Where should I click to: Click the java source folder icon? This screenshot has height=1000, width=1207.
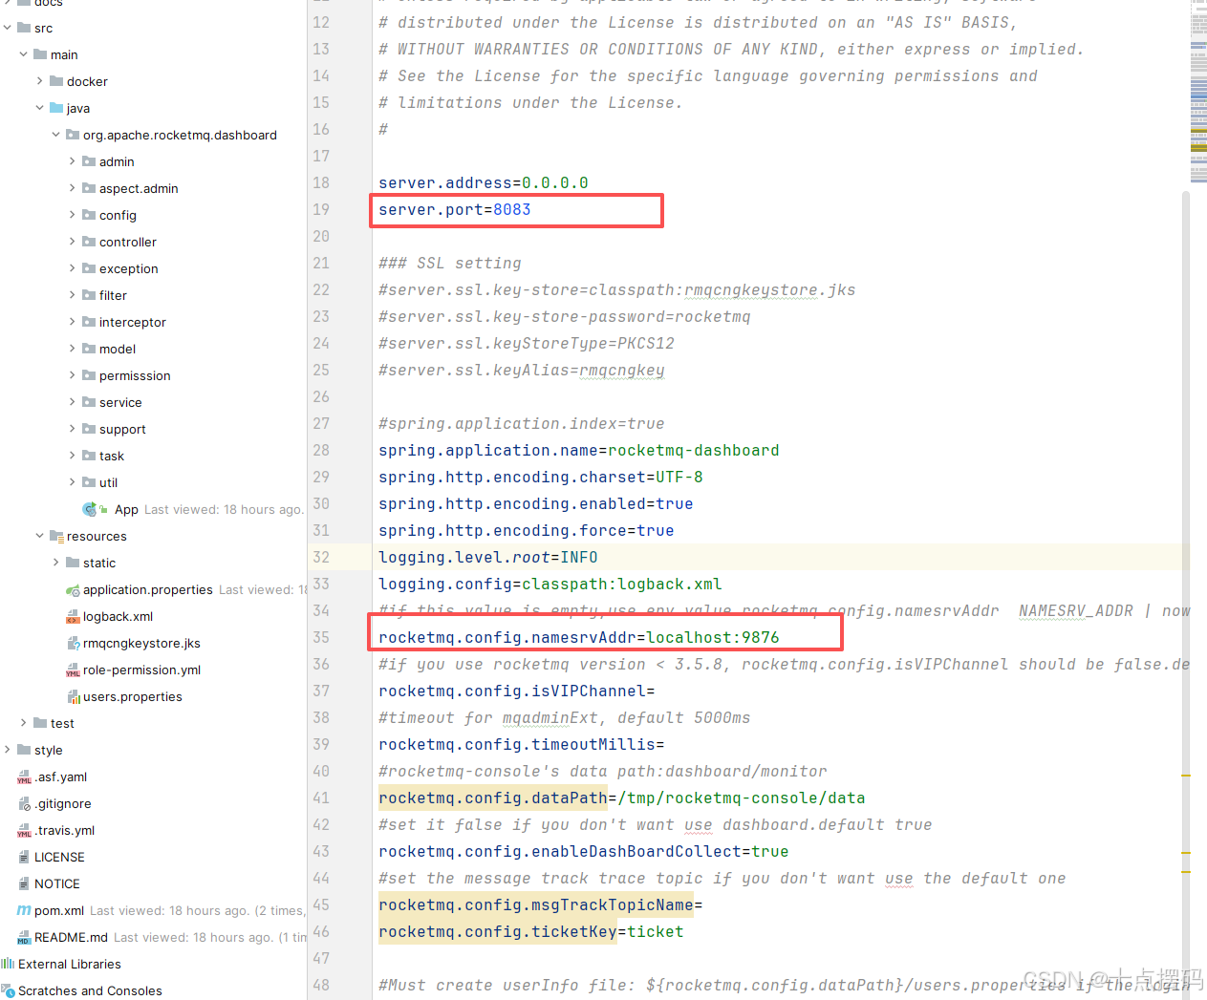coord(56,108)
